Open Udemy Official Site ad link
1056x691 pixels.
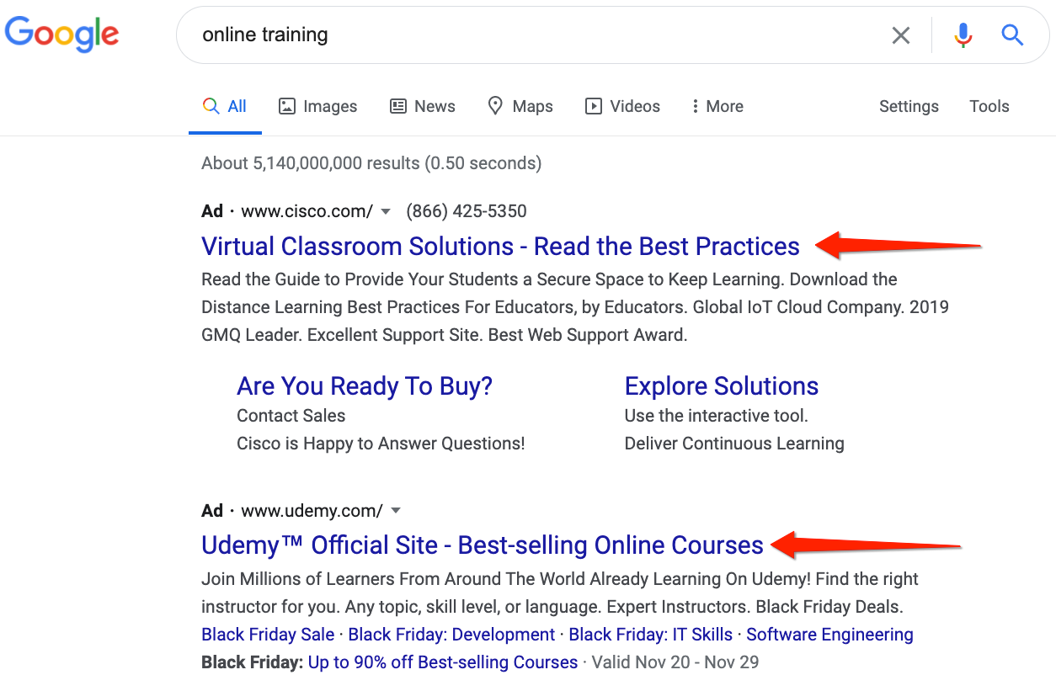coord(482,545)
